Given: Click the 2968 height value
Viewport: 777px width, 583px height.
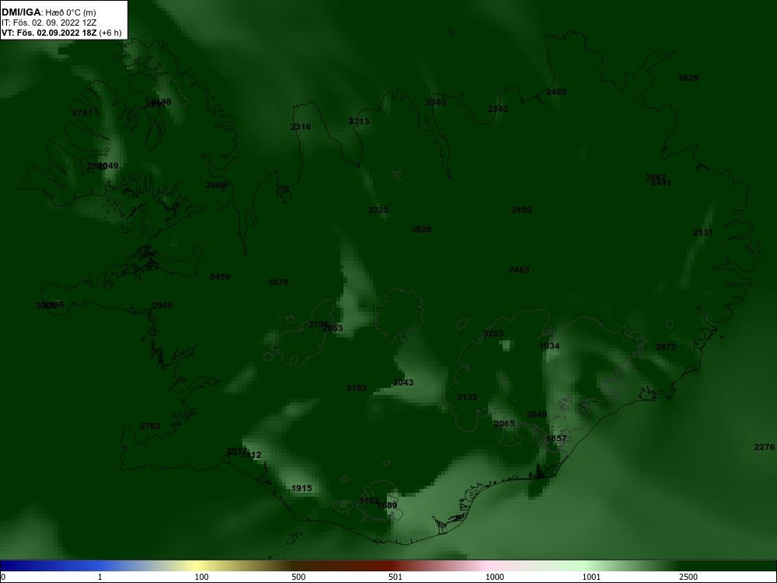Looking at the screenshot, I should [216, 186].
